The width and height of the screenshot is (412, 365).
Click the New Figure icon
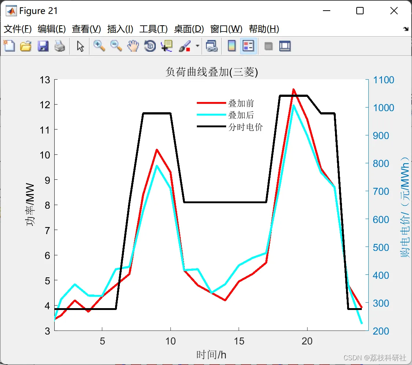pyautogui.click(x=10, y=46)
